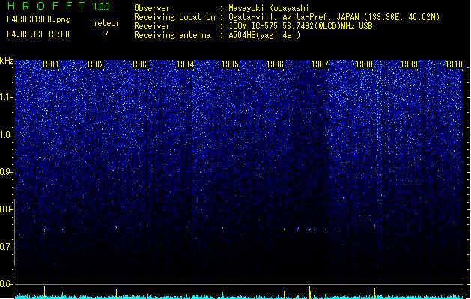Click the 1903 time marker
This screenshot has height=299, width=471.
[x=140, y=64]
